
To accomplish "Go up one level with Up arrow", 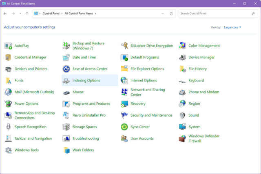I will pyautogui.click(x=27, y=13).
